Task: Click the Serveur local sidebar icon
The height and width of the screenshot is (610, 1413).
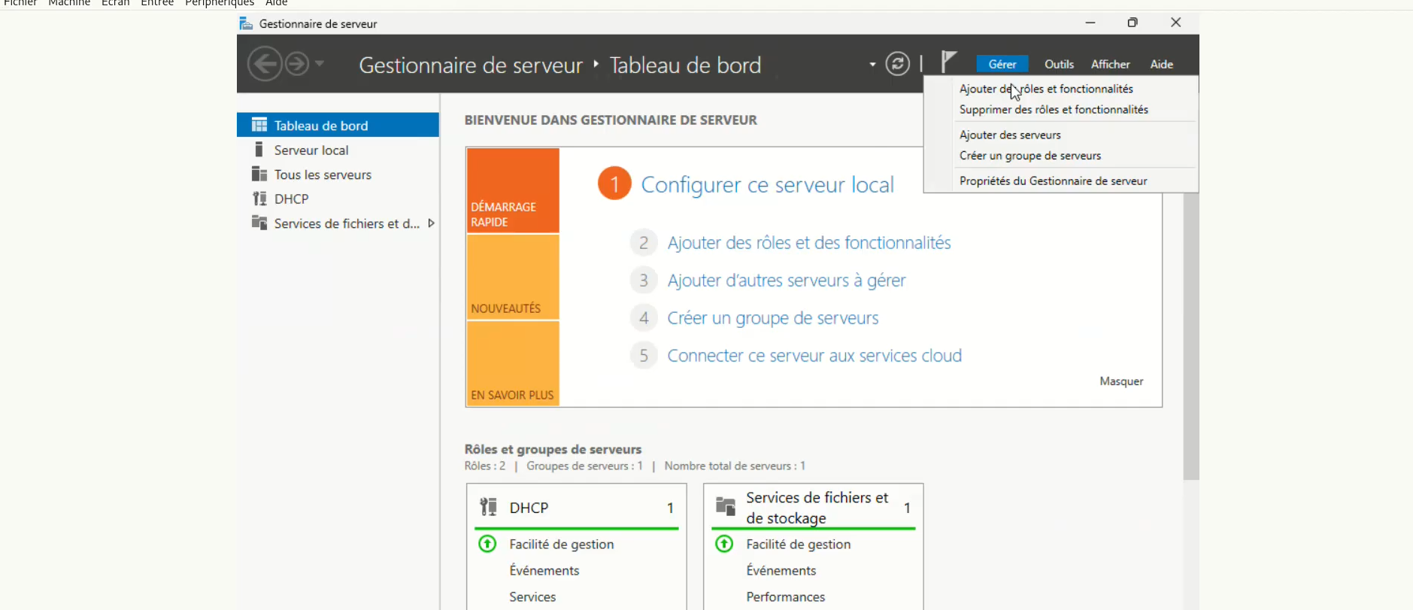Action: tap(259, 150)
